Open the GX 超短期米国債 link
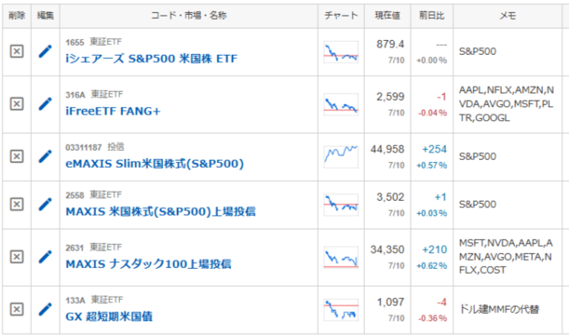The image size is (569, 336). [109, 316]
